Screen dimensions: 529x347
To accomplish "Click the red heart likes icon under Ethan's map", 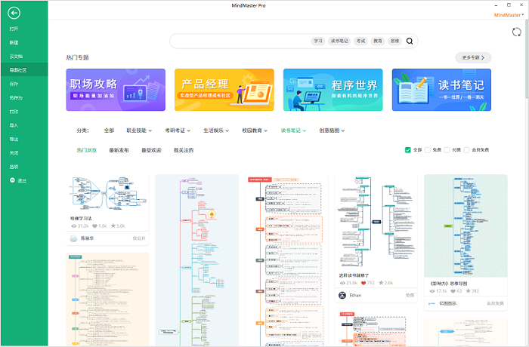I will pos(363,283).
